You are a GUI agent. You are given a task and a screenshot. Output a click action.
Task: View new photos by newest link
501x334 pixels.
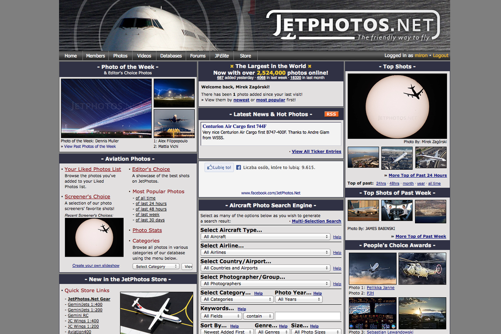point(241,100)
